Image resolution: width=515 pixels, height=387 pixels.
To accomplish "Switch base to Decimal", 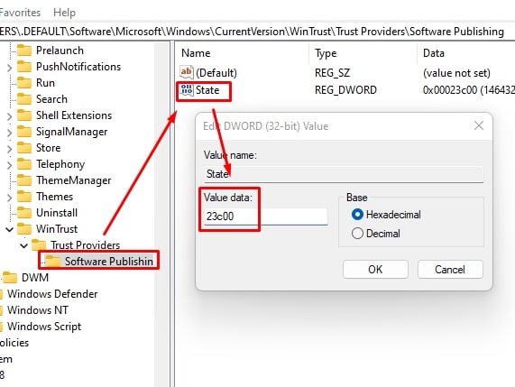I will [357, 234].
